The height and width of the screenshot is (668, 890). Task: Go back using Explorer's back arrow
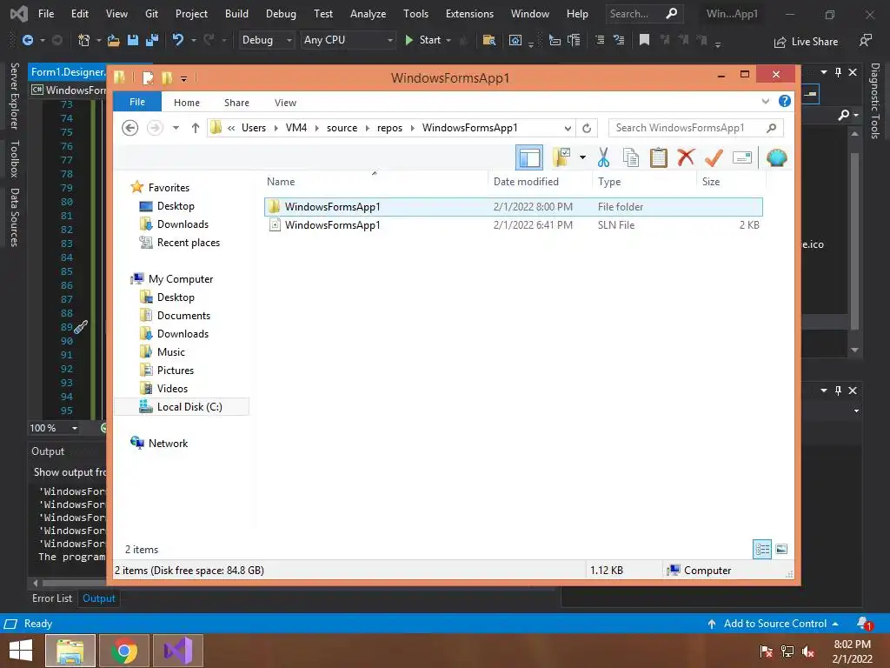pos(130,128)
